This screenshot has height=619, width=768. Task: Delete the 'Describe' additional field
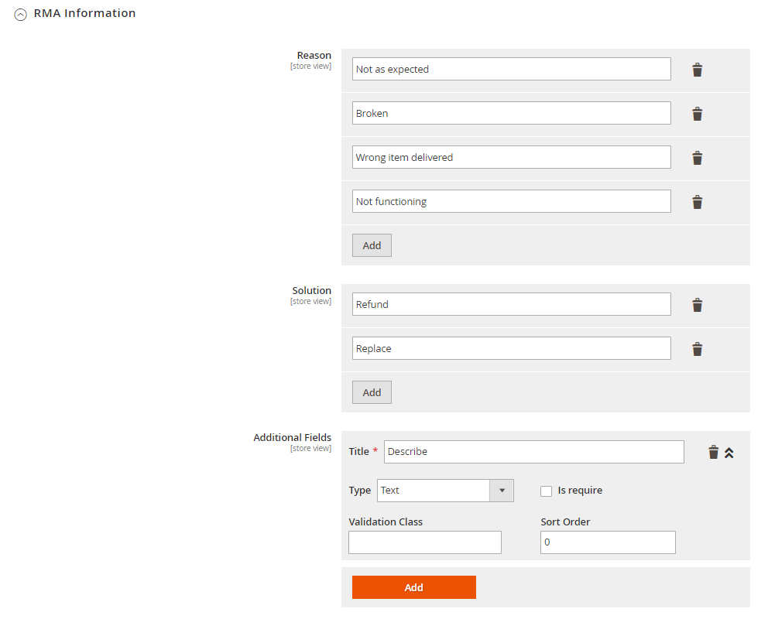click(x=713, y=452)
